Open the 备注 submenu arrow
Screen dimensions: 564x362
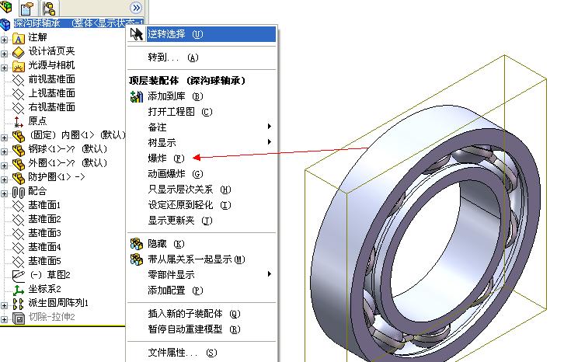(269, 127)
